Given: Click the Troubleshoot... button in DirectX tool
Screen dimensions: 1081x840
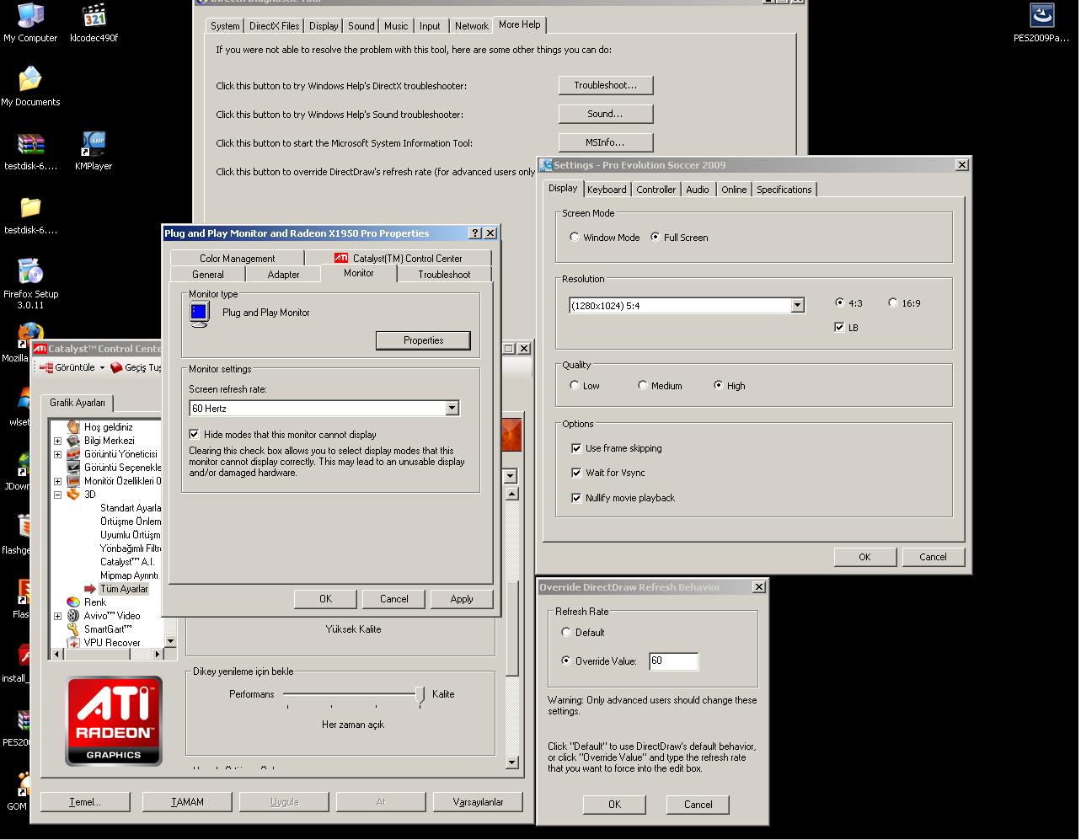Looking at the screenshot, I should [x=606, y=85].
